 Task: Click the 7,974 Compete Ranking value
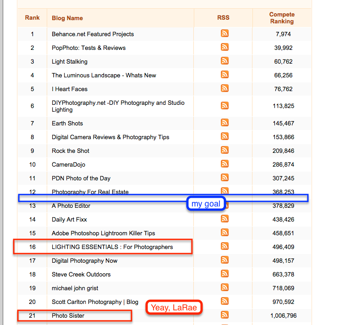tap(283, 34)
